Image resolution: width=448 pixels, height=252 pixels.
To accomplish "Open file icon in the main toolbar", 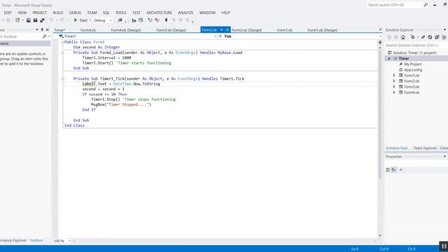I will [x=29, y=20].
